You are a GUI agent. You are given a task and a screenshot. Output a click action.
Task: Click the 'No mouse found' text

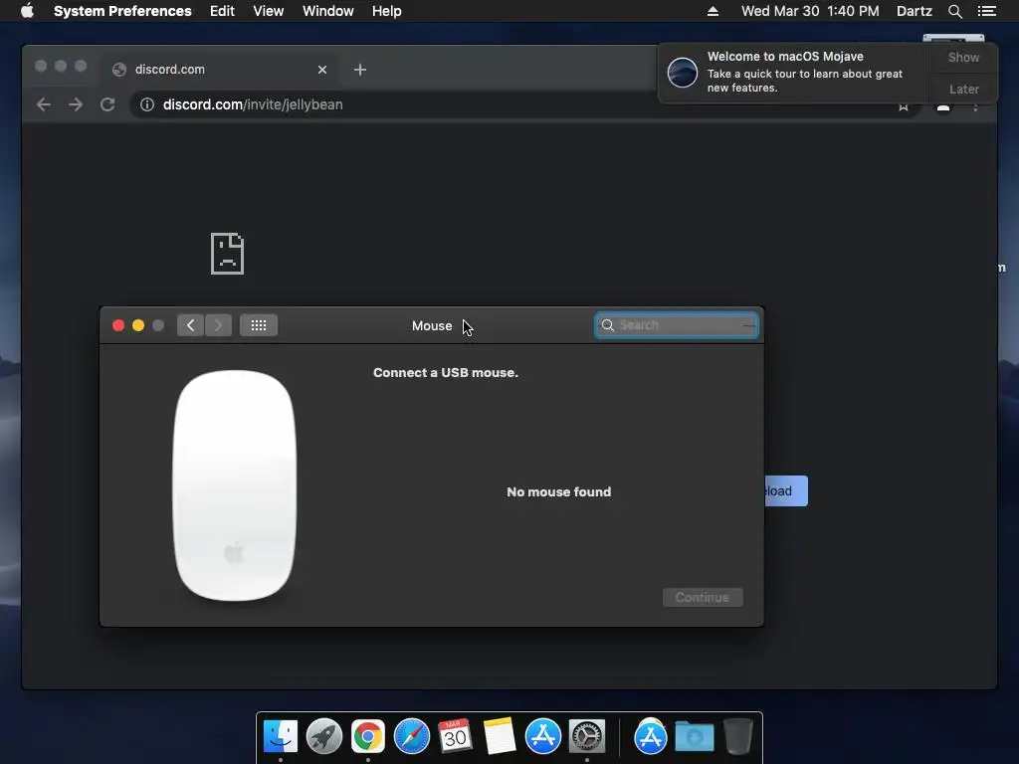pyautogui.click(x=559, y=491)
